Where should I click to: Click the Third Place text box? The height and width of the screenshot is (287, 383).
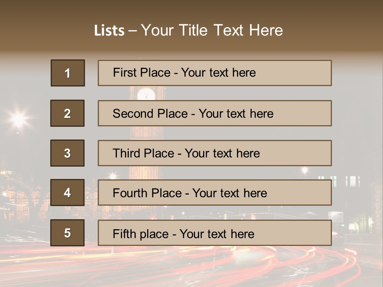coord(215,153)
